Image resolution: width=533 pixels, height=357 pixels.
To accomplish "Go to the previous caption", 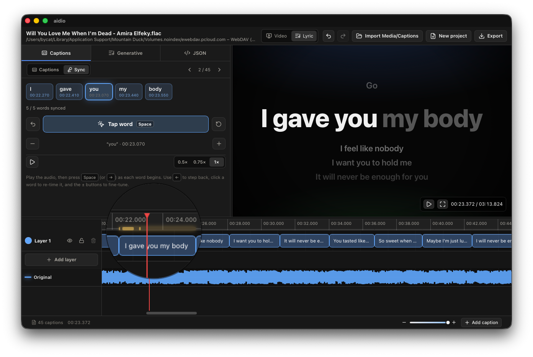I will pyautogui.click(x=190, y=70).
